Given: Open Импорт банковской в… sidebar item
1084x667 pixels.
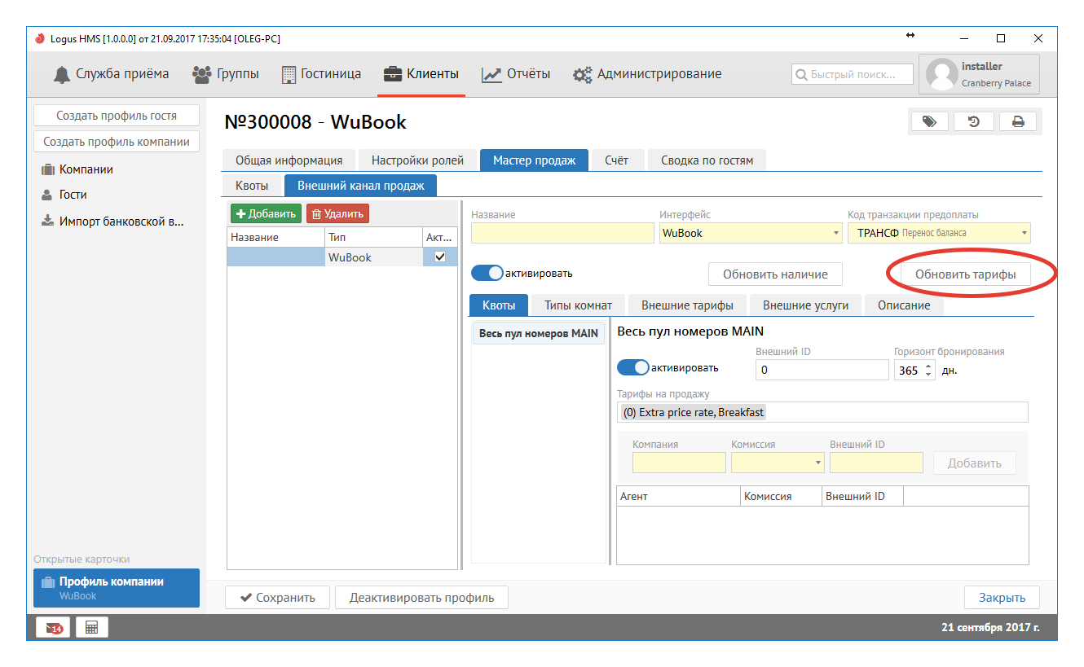Looking at the screenshot, I should (x=113, y=221).
